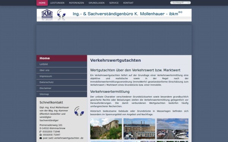Click the envelope email icon
The width and height of the screenshot is (228, 142).
coord(41,138)
